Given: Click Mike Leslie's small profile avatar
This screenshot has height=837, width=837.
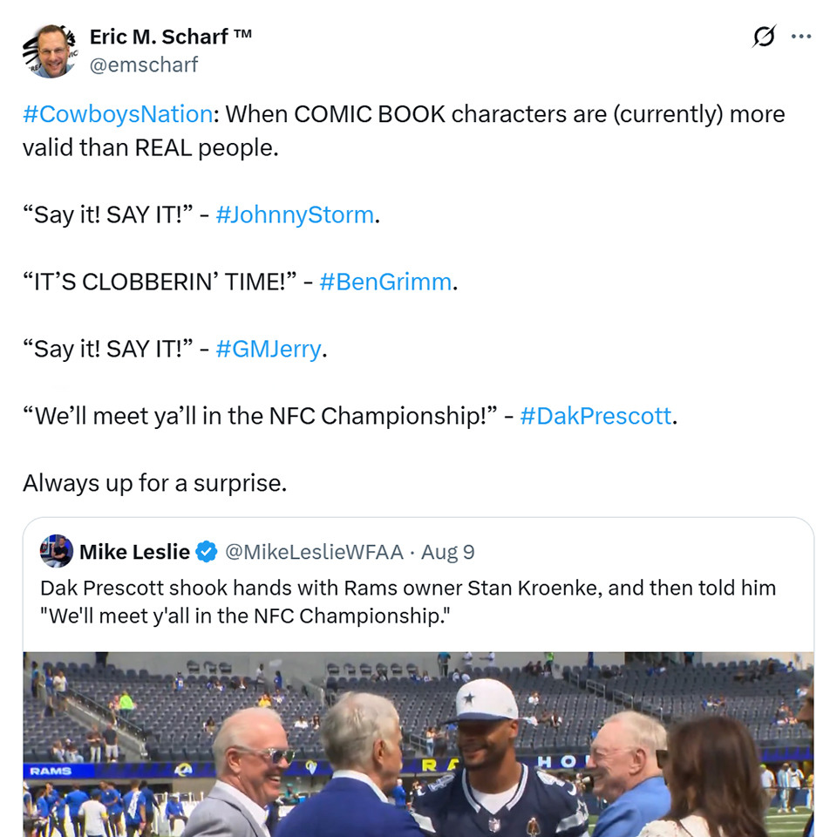Looking at the screenshot, I should point(57,551).
